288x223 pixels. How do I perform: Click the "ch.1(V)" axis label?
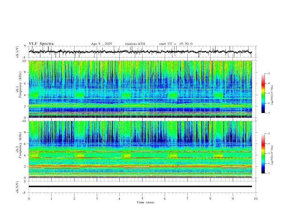17,52
